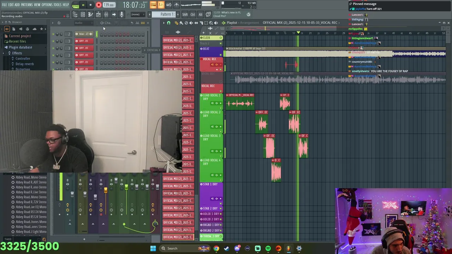Click the plus button next to Pattern 1
452x254 pixels.
(178, 14)
